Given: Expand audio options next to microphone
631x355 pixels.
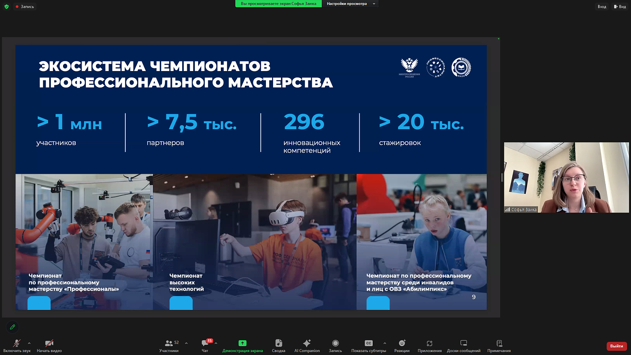Looking at the screenshot, I should coord(29,343).
